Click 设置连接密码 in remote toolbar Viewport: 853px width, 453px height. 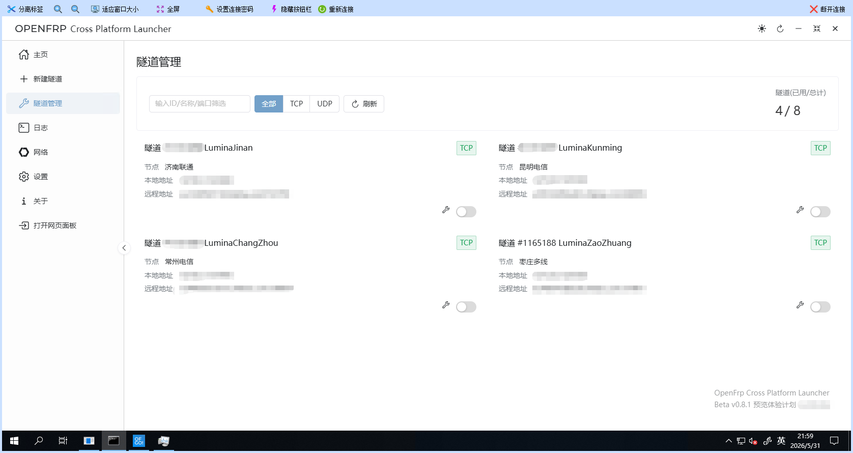(229, 9)
